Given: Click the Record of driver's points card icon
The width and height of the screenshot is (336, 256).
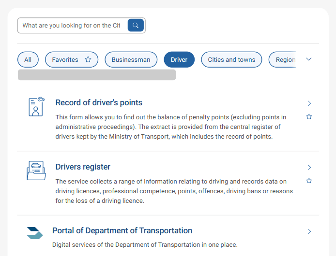Looking at the screenshot, I should click(36, 107).
